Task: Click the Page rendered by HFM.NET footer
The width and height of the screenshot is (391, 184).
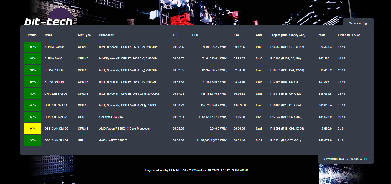Action: [197, 170]
